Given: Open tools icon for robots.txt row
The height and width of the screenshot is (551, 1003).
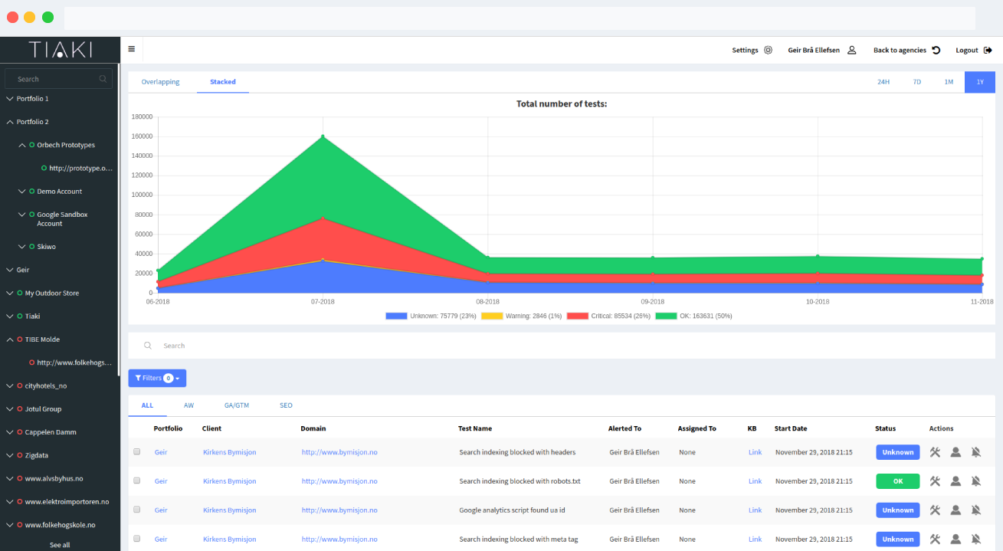Looking at the screenshot, I should coord(935,481).
